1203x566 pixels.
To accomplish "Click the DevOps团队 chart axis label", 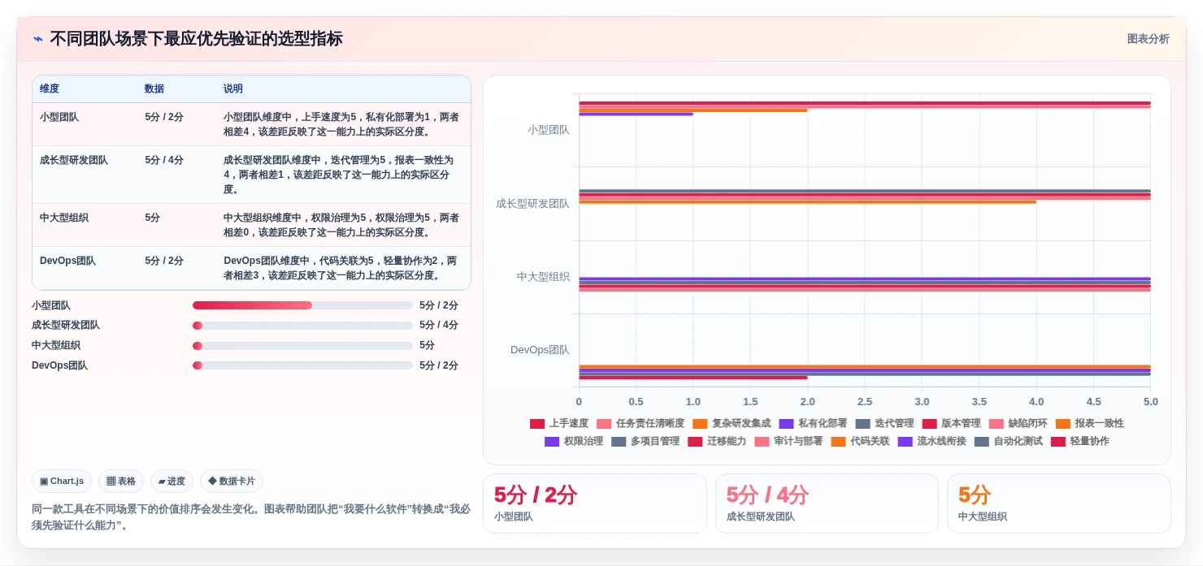I will 541,349.
